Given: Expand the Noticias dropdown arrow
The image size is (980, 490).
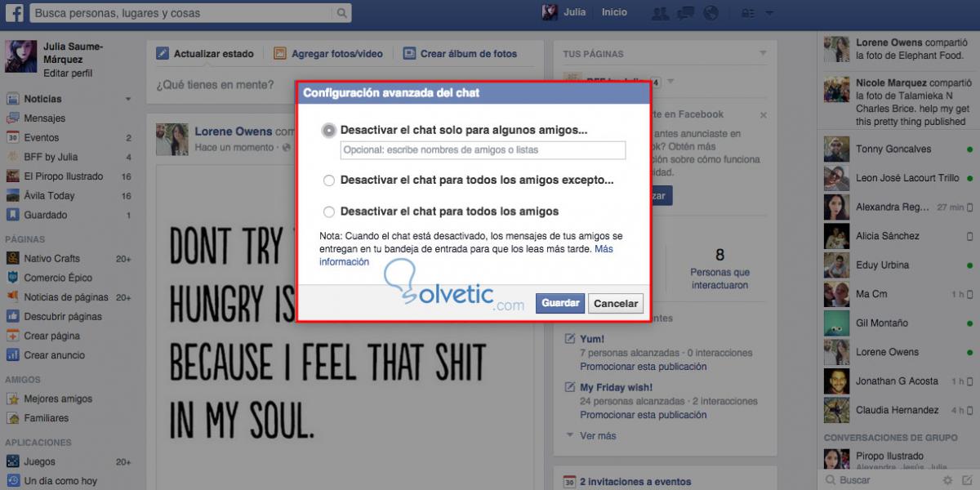Looking at the screenshot, I should [128, 99].
